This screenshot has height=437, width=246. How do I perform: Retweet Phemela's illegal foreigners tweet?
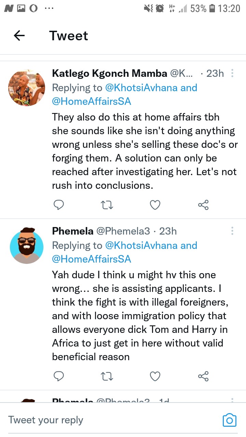[x=107, y=376]
